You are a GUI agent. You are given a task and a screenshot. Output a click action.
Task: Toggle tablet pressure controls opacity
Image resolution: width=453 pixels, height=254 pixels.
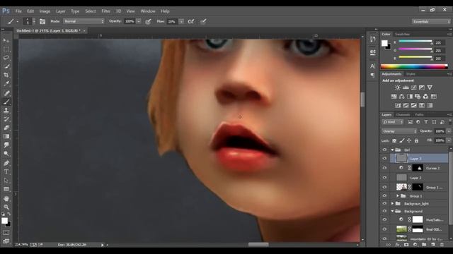coord(148,21)
